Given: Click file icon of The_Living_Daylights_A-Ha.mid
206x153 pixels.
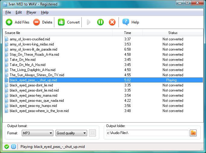Looking at the screenshot, I should (x=6, y=70).
